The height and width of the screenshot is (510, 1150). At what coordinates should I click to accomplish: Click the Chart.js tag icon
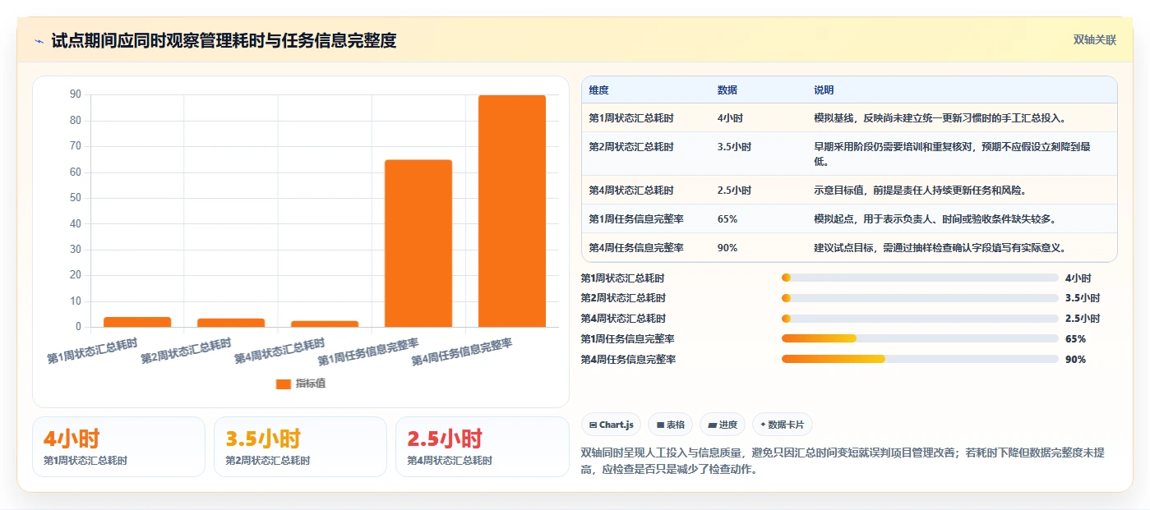point(593,425)
